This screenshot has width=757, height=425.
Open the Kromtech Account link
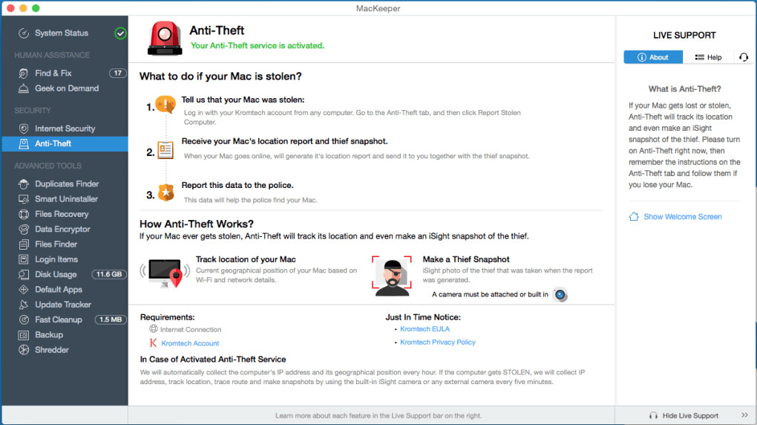190,343
